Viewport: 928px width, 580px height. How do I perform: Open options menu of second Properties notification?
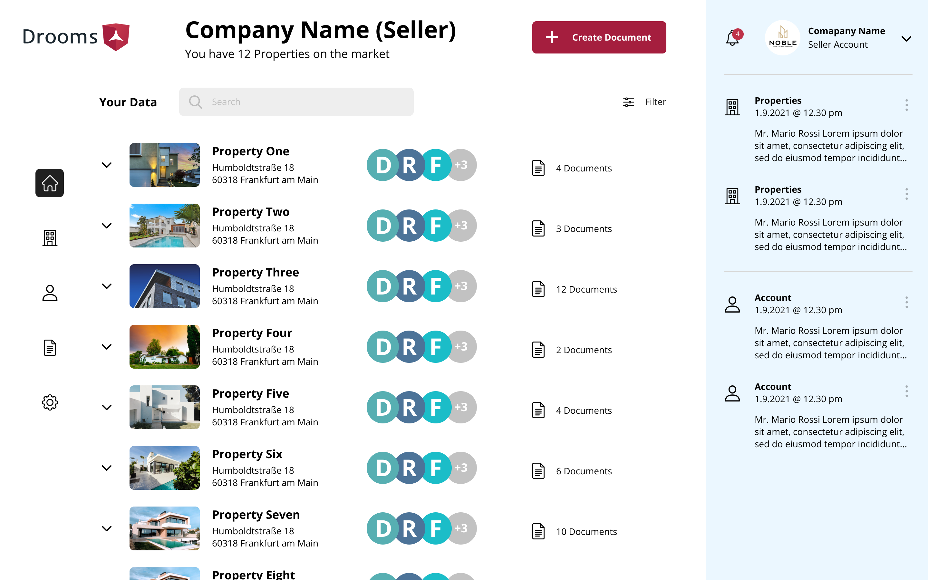[906, 194]
